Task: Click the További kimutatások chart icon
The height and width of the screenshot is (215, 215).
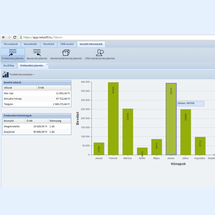Action: coord(5,74)
